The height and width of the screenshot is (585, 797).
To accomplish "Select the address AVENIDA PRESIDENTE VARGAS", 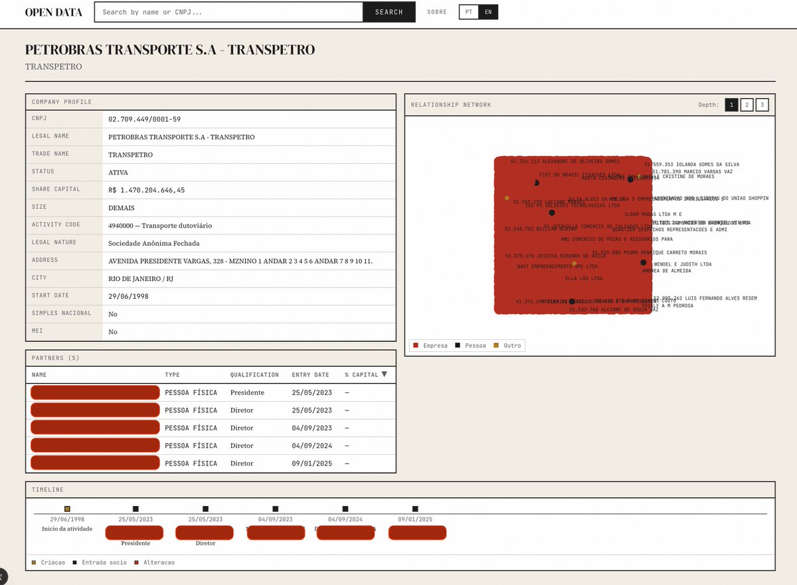I will 240,261.
